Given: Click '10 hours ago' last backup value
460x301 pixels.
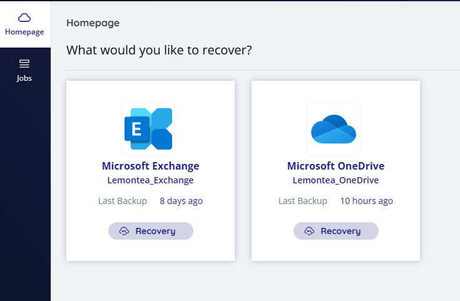Looking at the screenshot, I should pyautogui.click(x=366, y=201).
